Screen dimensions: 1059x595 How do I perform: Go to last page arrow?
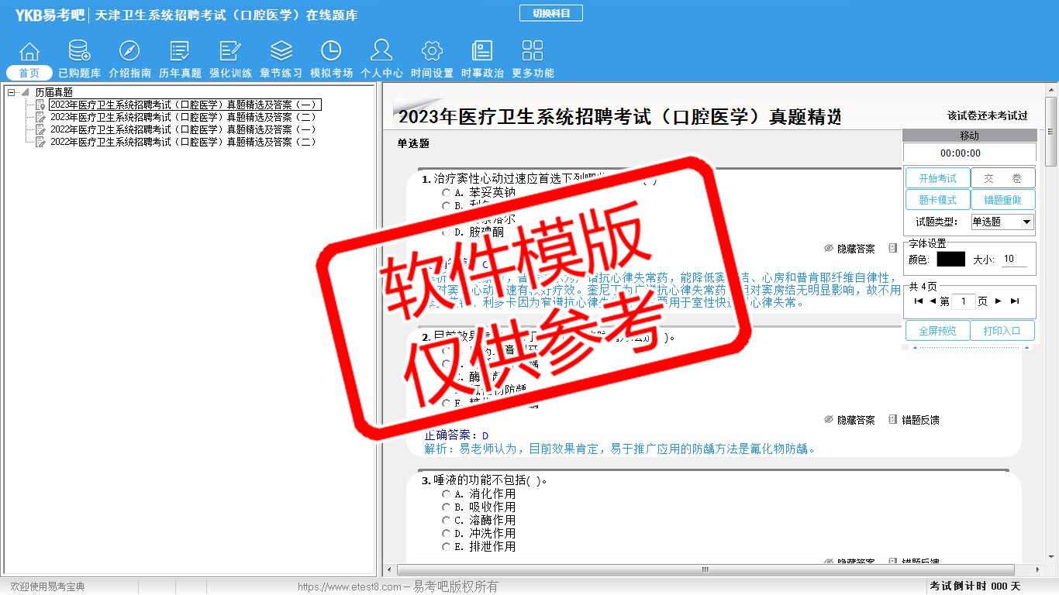tap(1015, 301)
